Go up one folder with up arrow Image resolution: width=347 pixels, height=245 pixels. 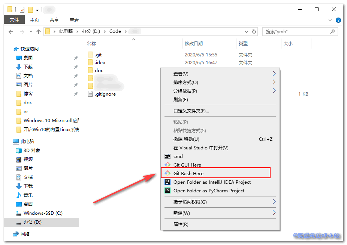point(39,32)
